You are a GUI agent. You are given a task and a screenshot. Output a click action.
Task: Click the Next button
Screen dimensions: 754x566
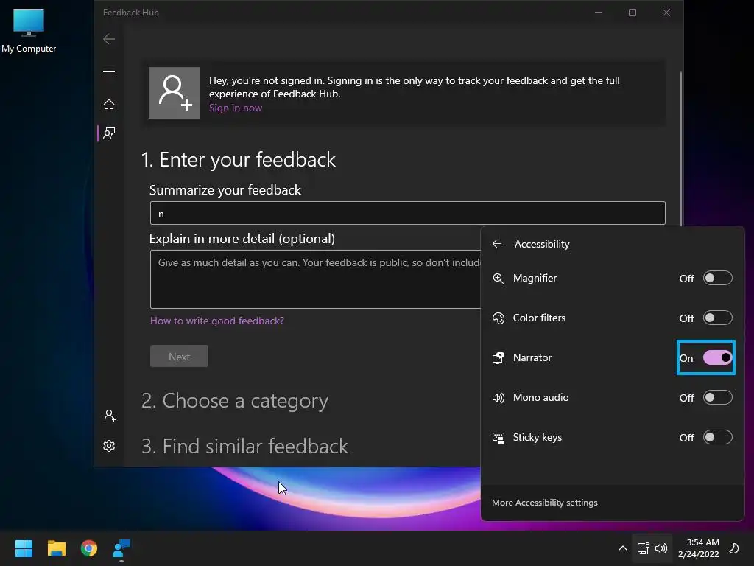(180, 356)
